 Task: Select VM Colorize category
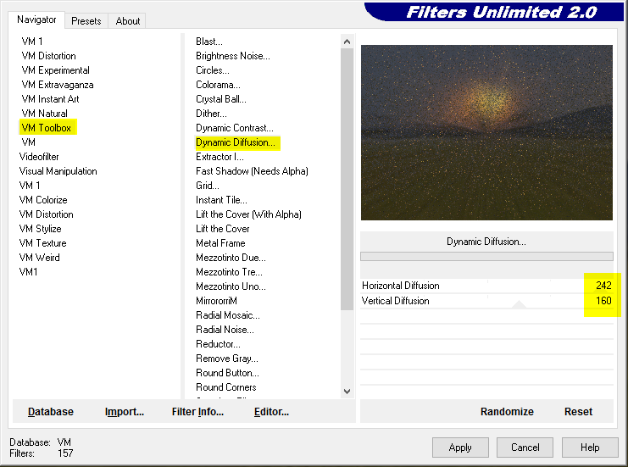[x=43, y=200]
